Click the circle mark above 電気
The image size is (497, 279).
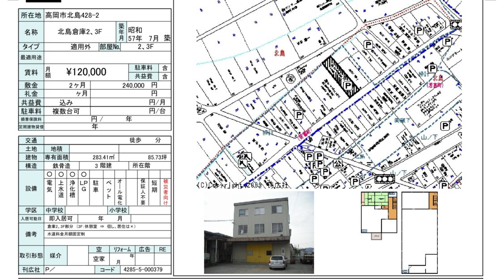(x=49, y=174)
